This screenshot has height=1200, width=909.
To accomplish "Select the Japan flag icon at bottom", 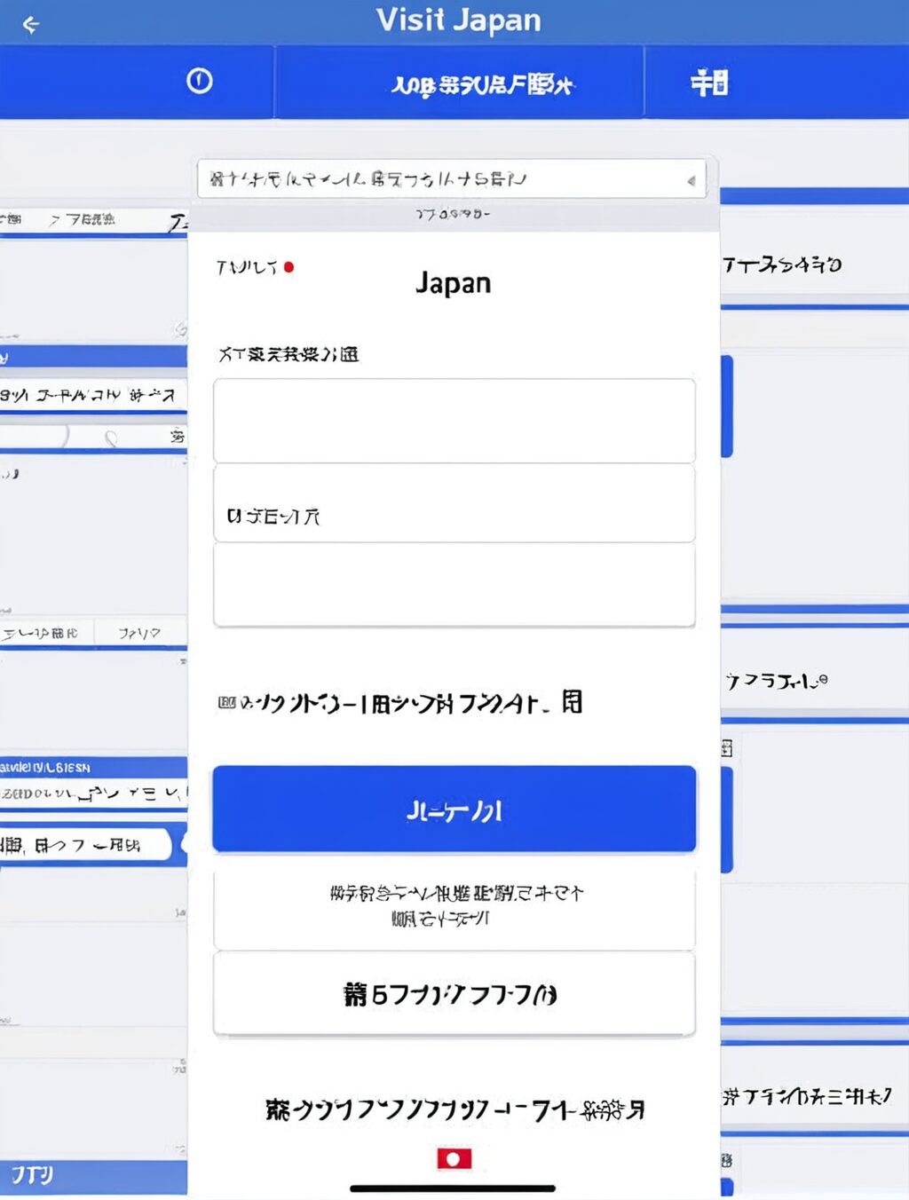I will click(454, 1158).
